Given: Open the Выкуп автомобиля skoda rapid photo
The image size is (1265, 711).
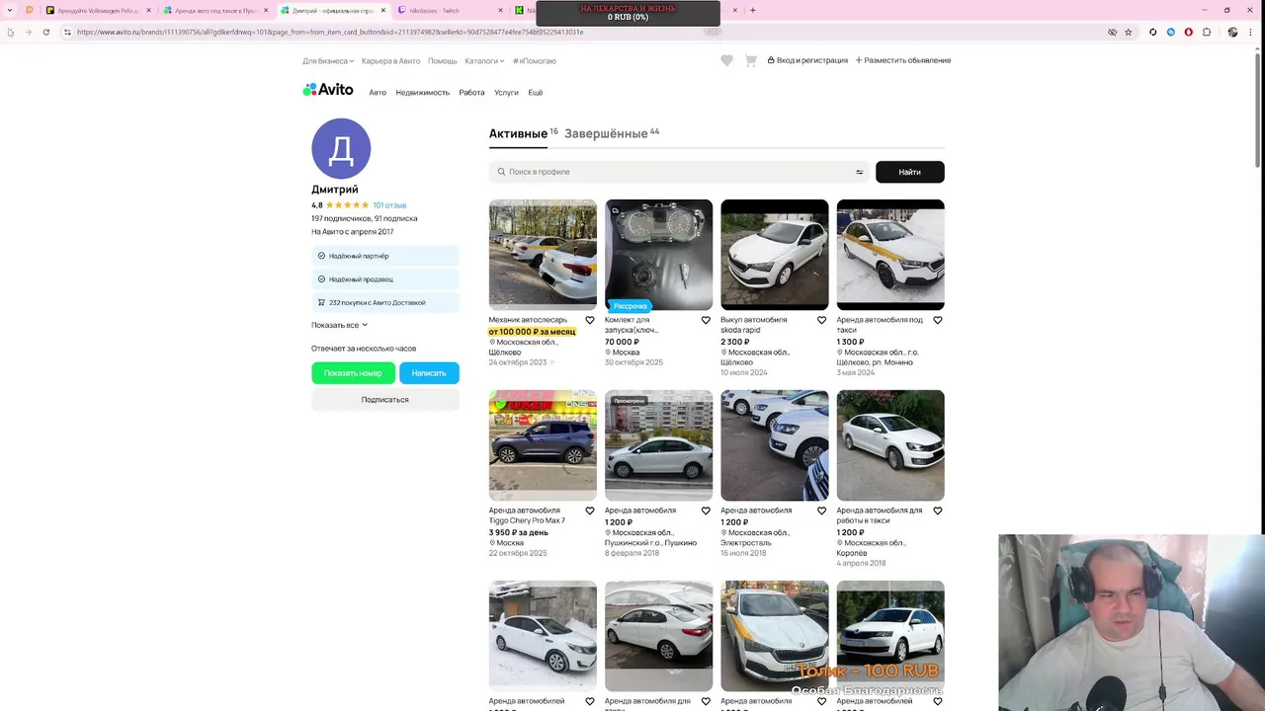Looking at the screenshot, I should (x=775, y=255).
